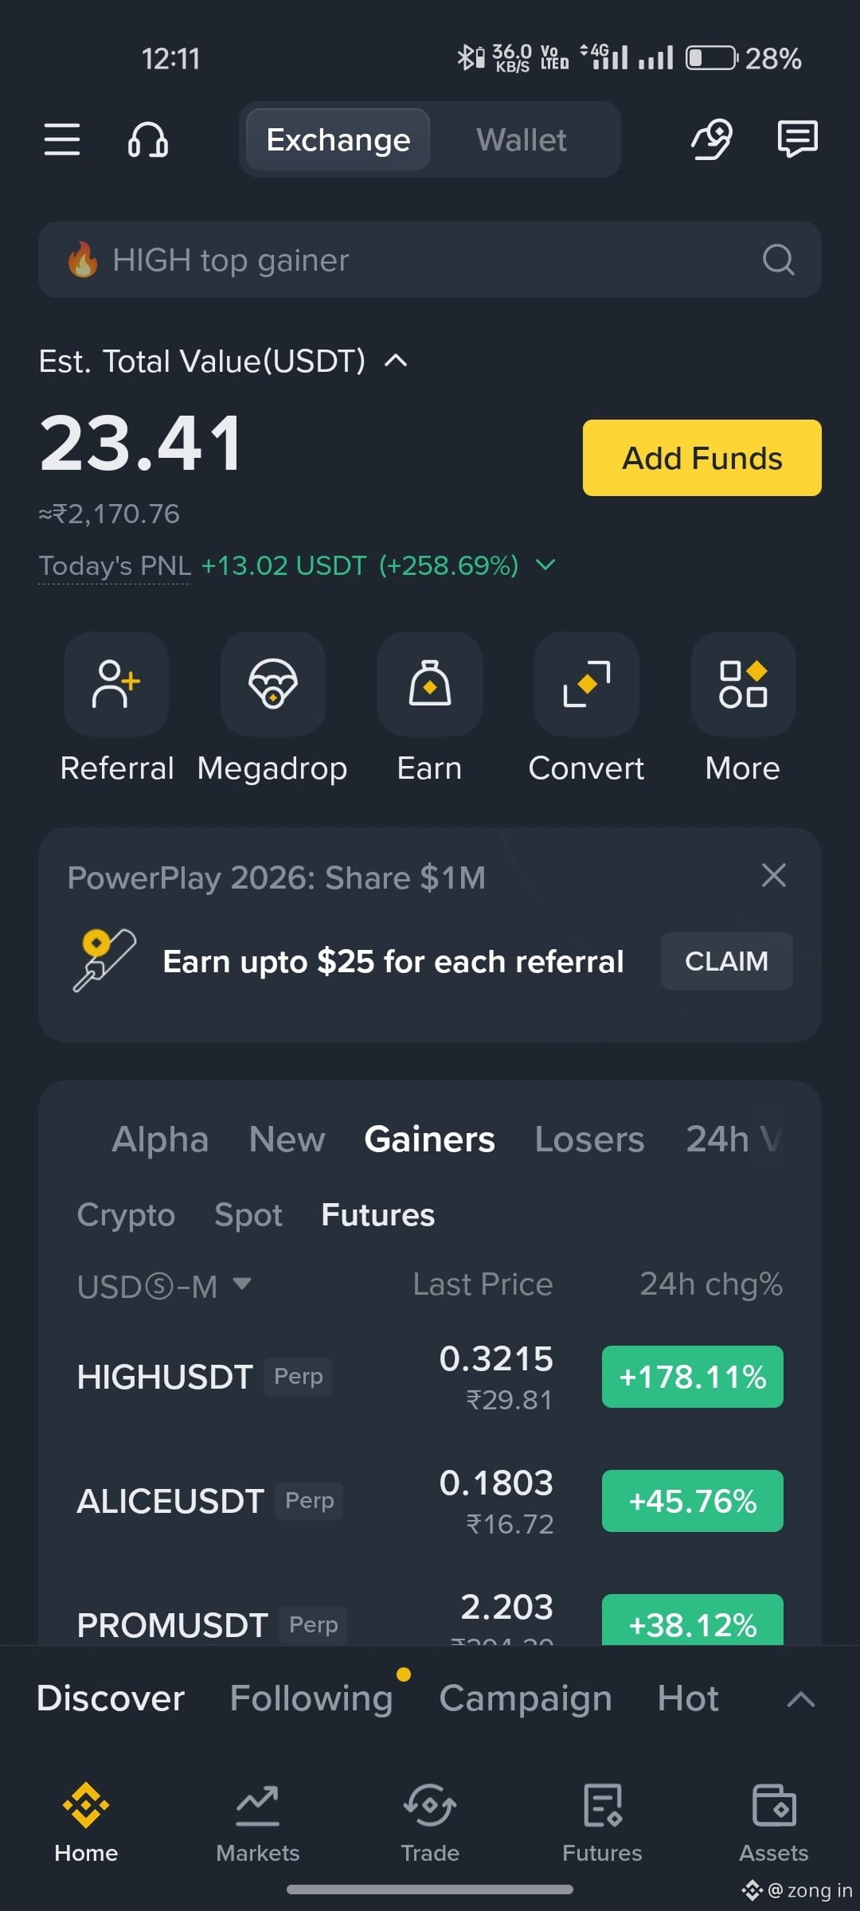Open the More services icon
The height and width of the screenshot is (1911, 860).
tap(744, 684)
